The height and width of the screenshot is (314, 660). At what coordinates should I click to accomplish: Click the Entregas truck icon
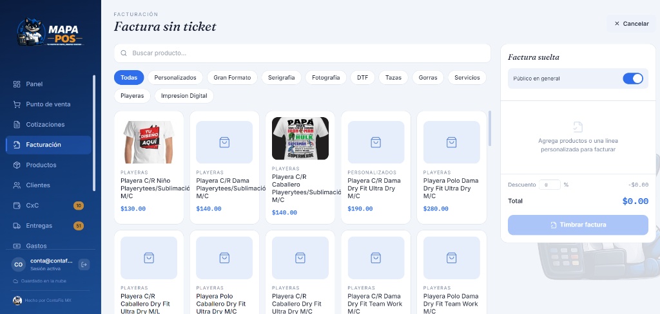click(17, 226)
